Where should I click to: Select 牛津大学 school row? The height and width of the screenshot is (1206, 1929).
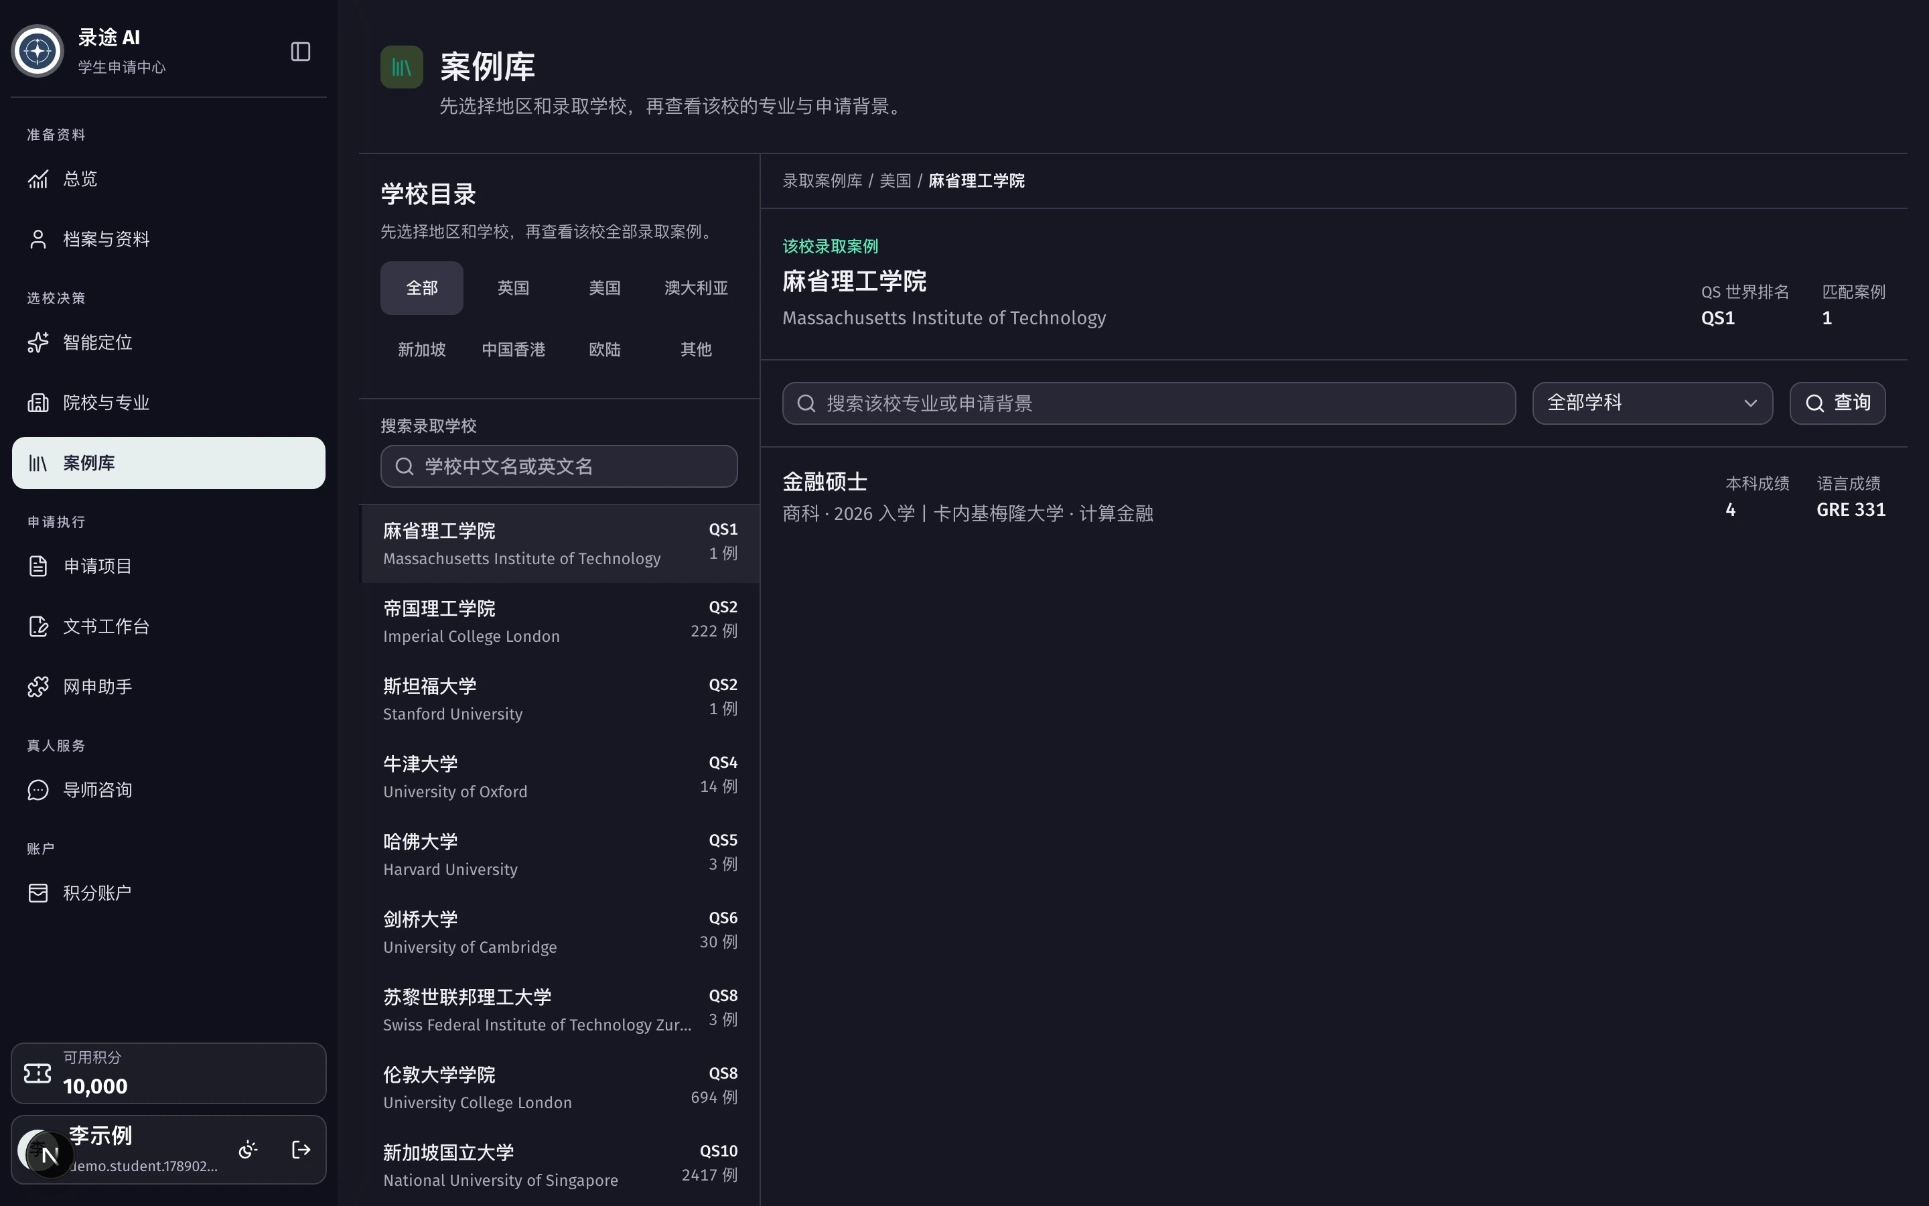(559, 777)
